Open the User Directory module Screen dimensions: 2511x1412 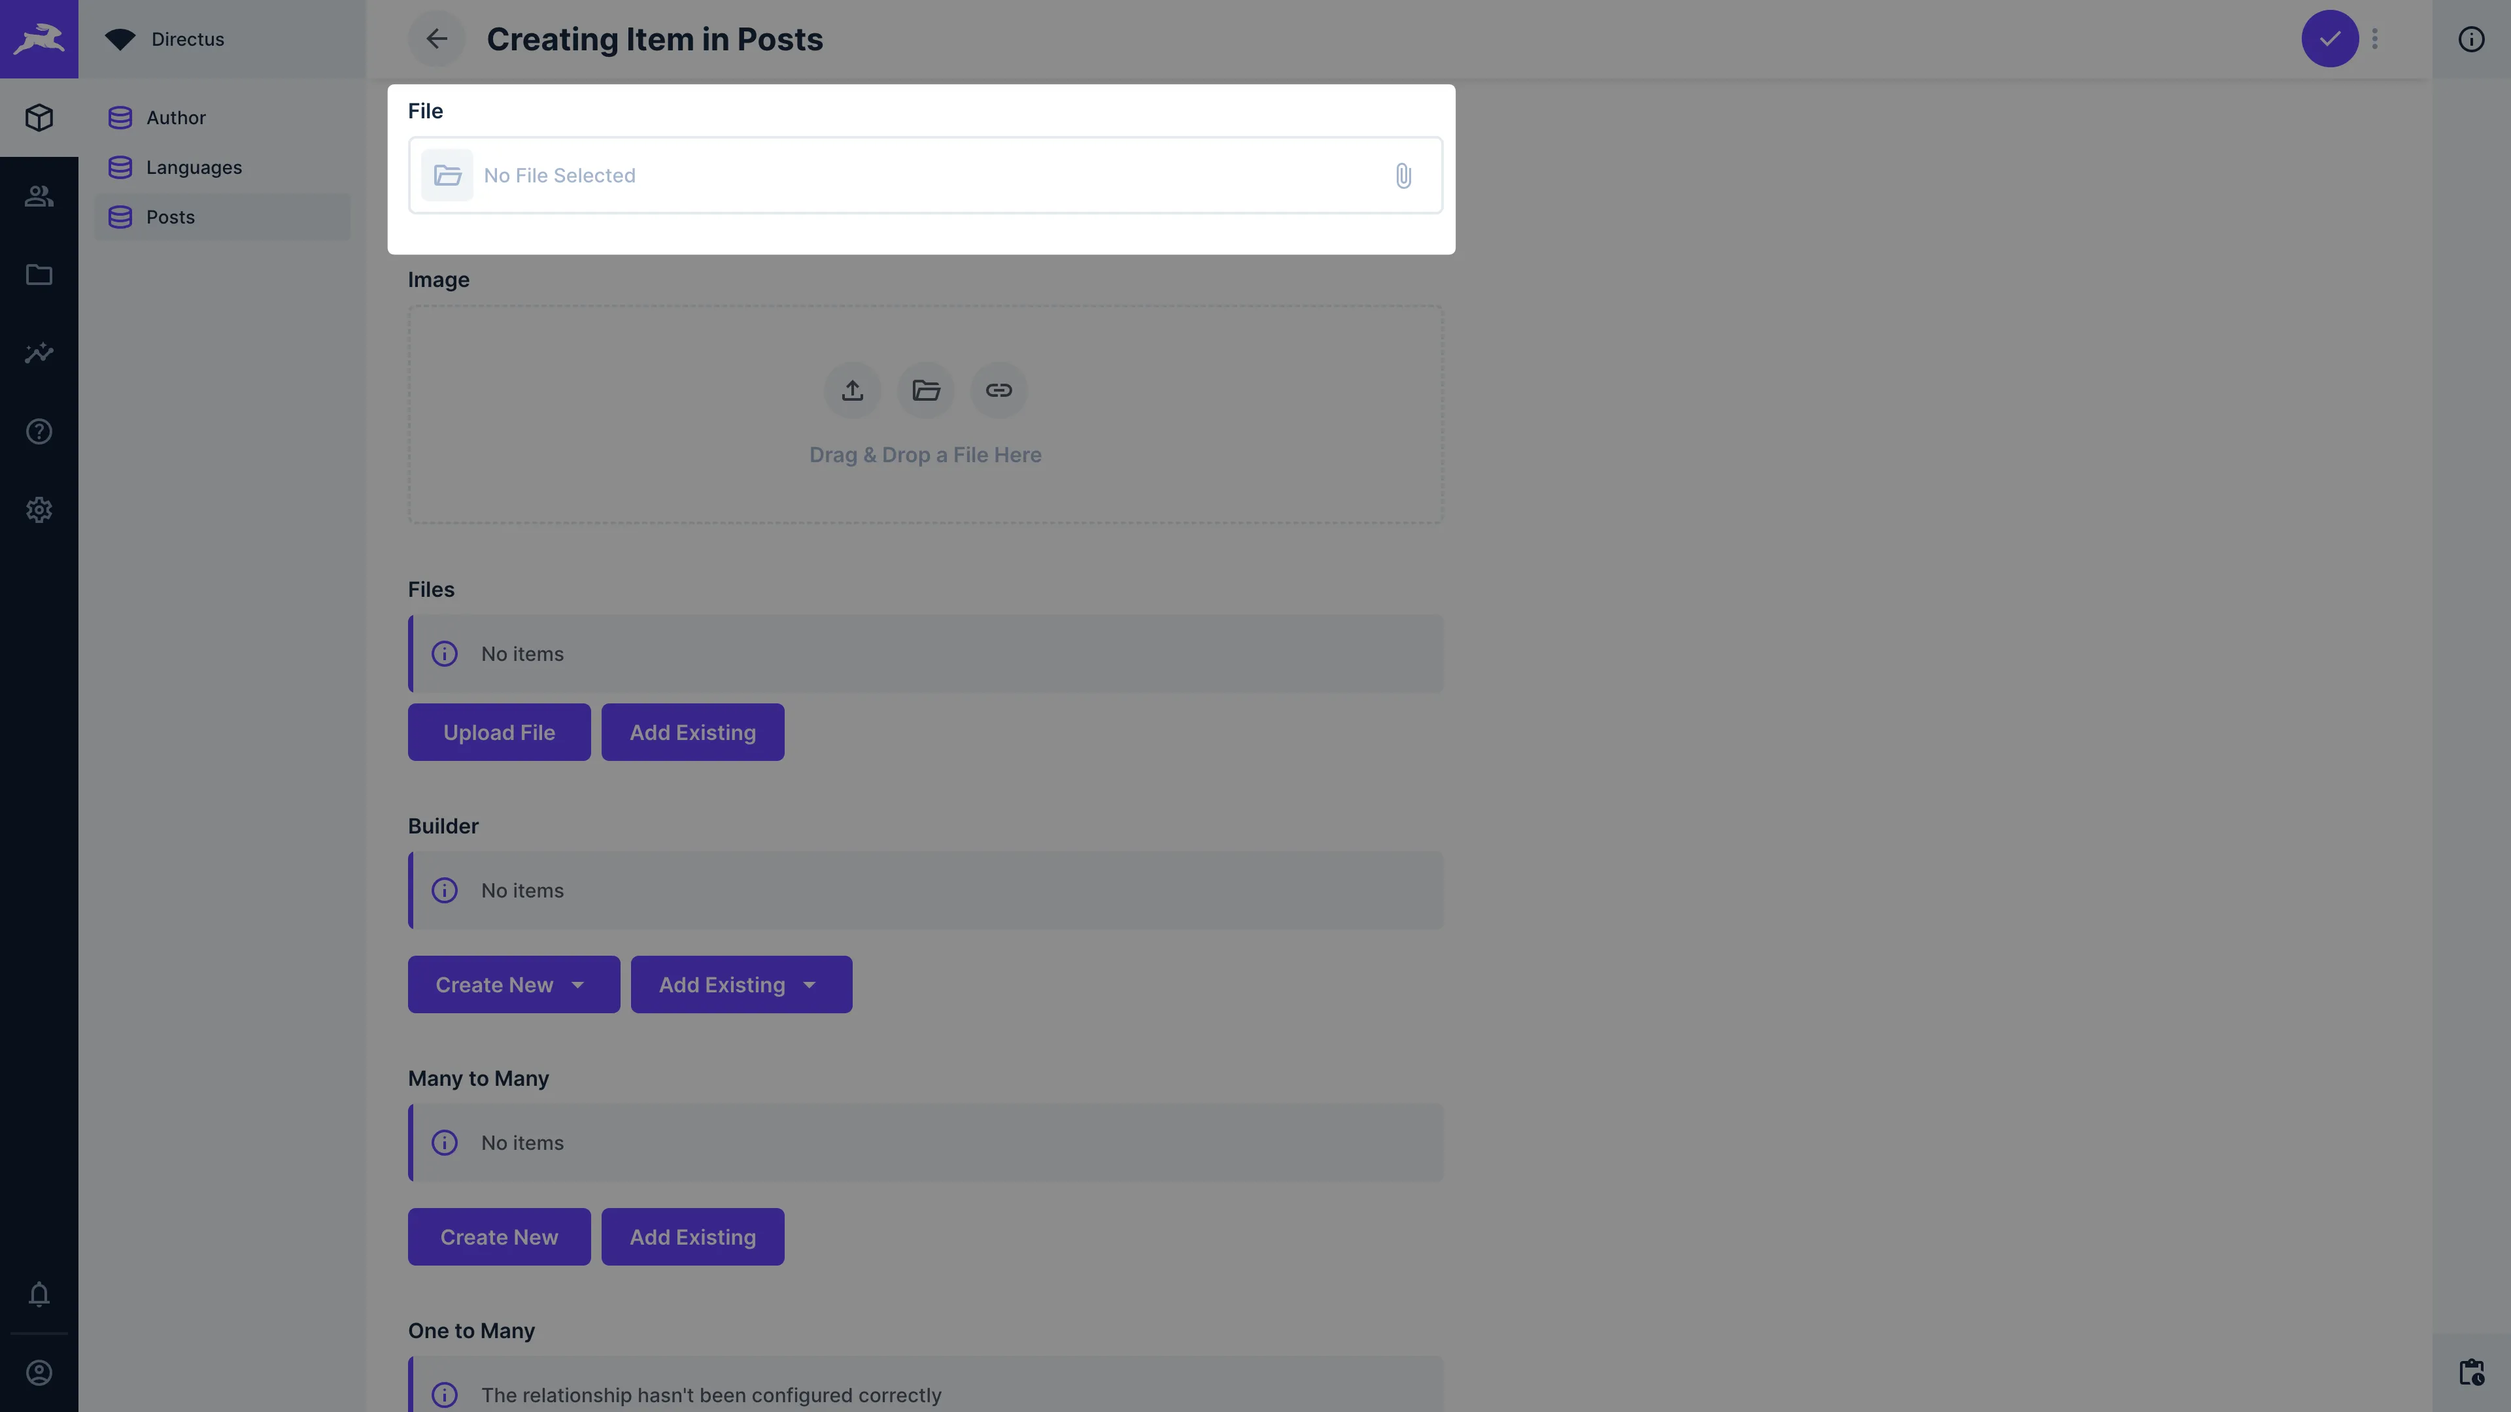[39, 196]
